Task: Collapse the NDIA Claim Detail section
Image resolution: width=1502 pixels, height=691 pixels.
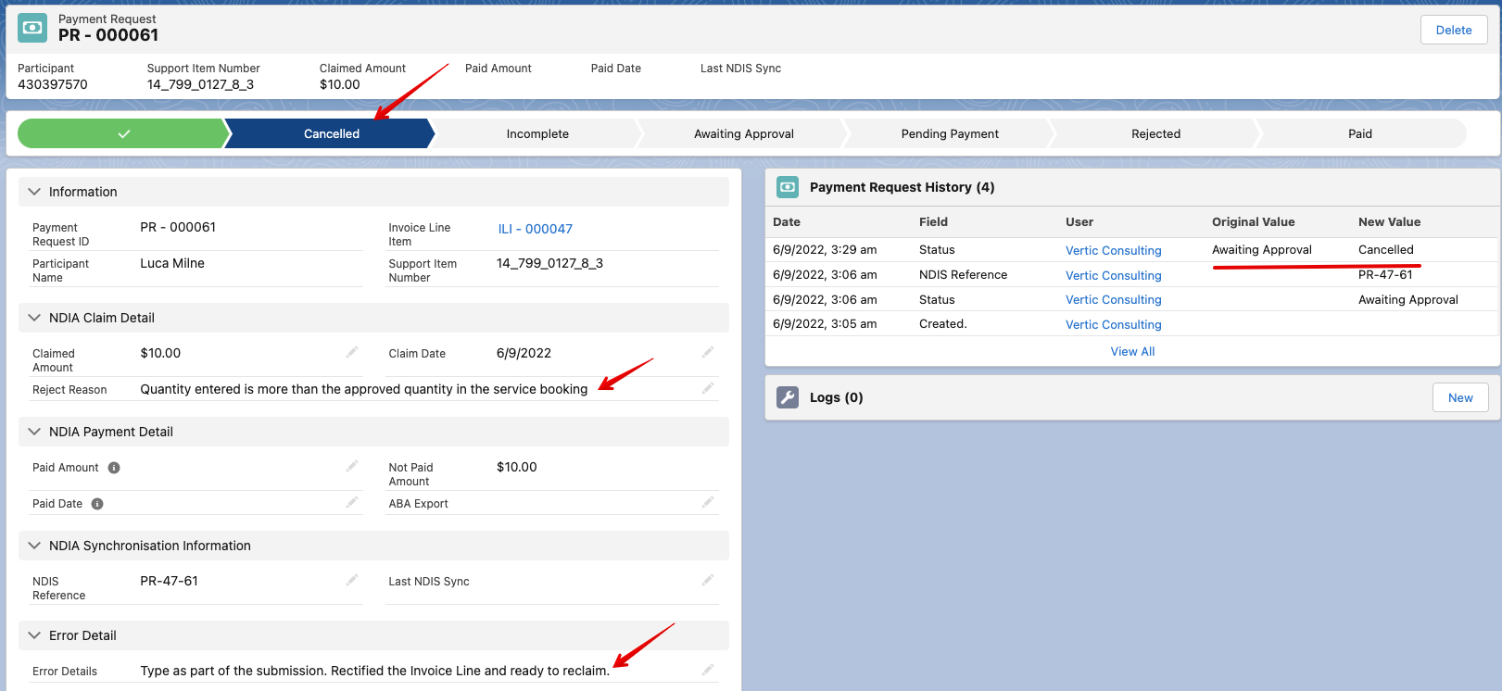Action: tap(34, 318)
